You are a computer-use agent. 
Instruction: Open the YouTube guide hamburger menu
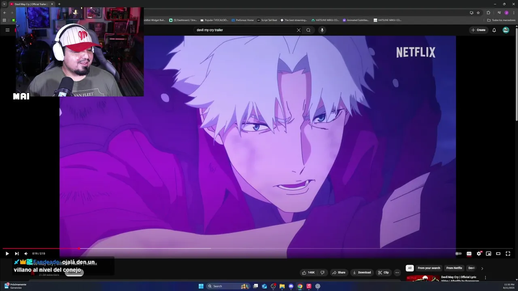tap(7, 30)
